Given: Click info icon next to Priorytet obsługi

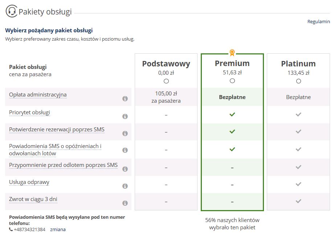Looking at the screenshot, I should point(125,116).
